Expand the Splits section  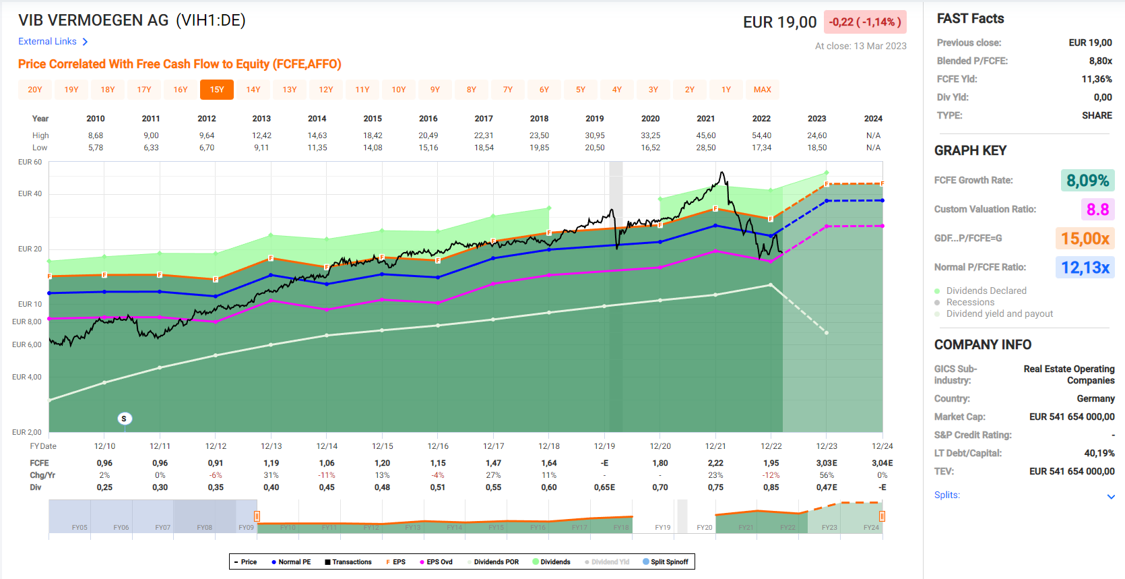pyautogui.click(x=1110, y=496)
